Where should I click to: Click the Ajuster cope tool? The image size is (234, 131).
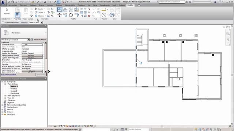pyautogui.click(x=39, y=9)
